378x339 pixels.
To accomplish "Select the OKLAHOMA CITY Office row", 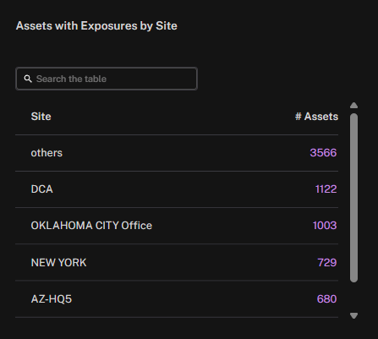I will tap(177, 226).
